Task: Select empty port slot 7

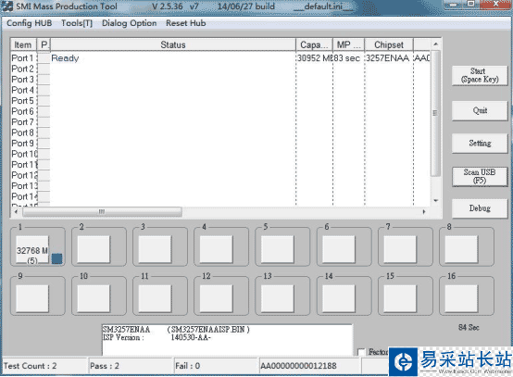Action: point(400,250)
